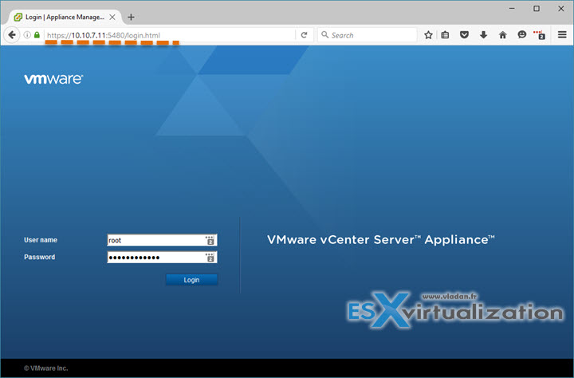Click the browser Search field
This screenshot has height=378, width=574.
click(368, 35)
